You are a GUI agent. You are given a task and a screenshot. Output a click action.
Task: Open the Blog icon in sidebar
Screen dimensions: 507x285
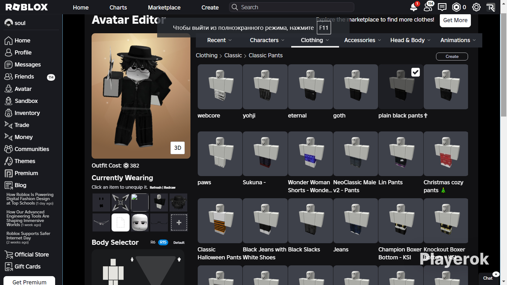coord(9,185)
